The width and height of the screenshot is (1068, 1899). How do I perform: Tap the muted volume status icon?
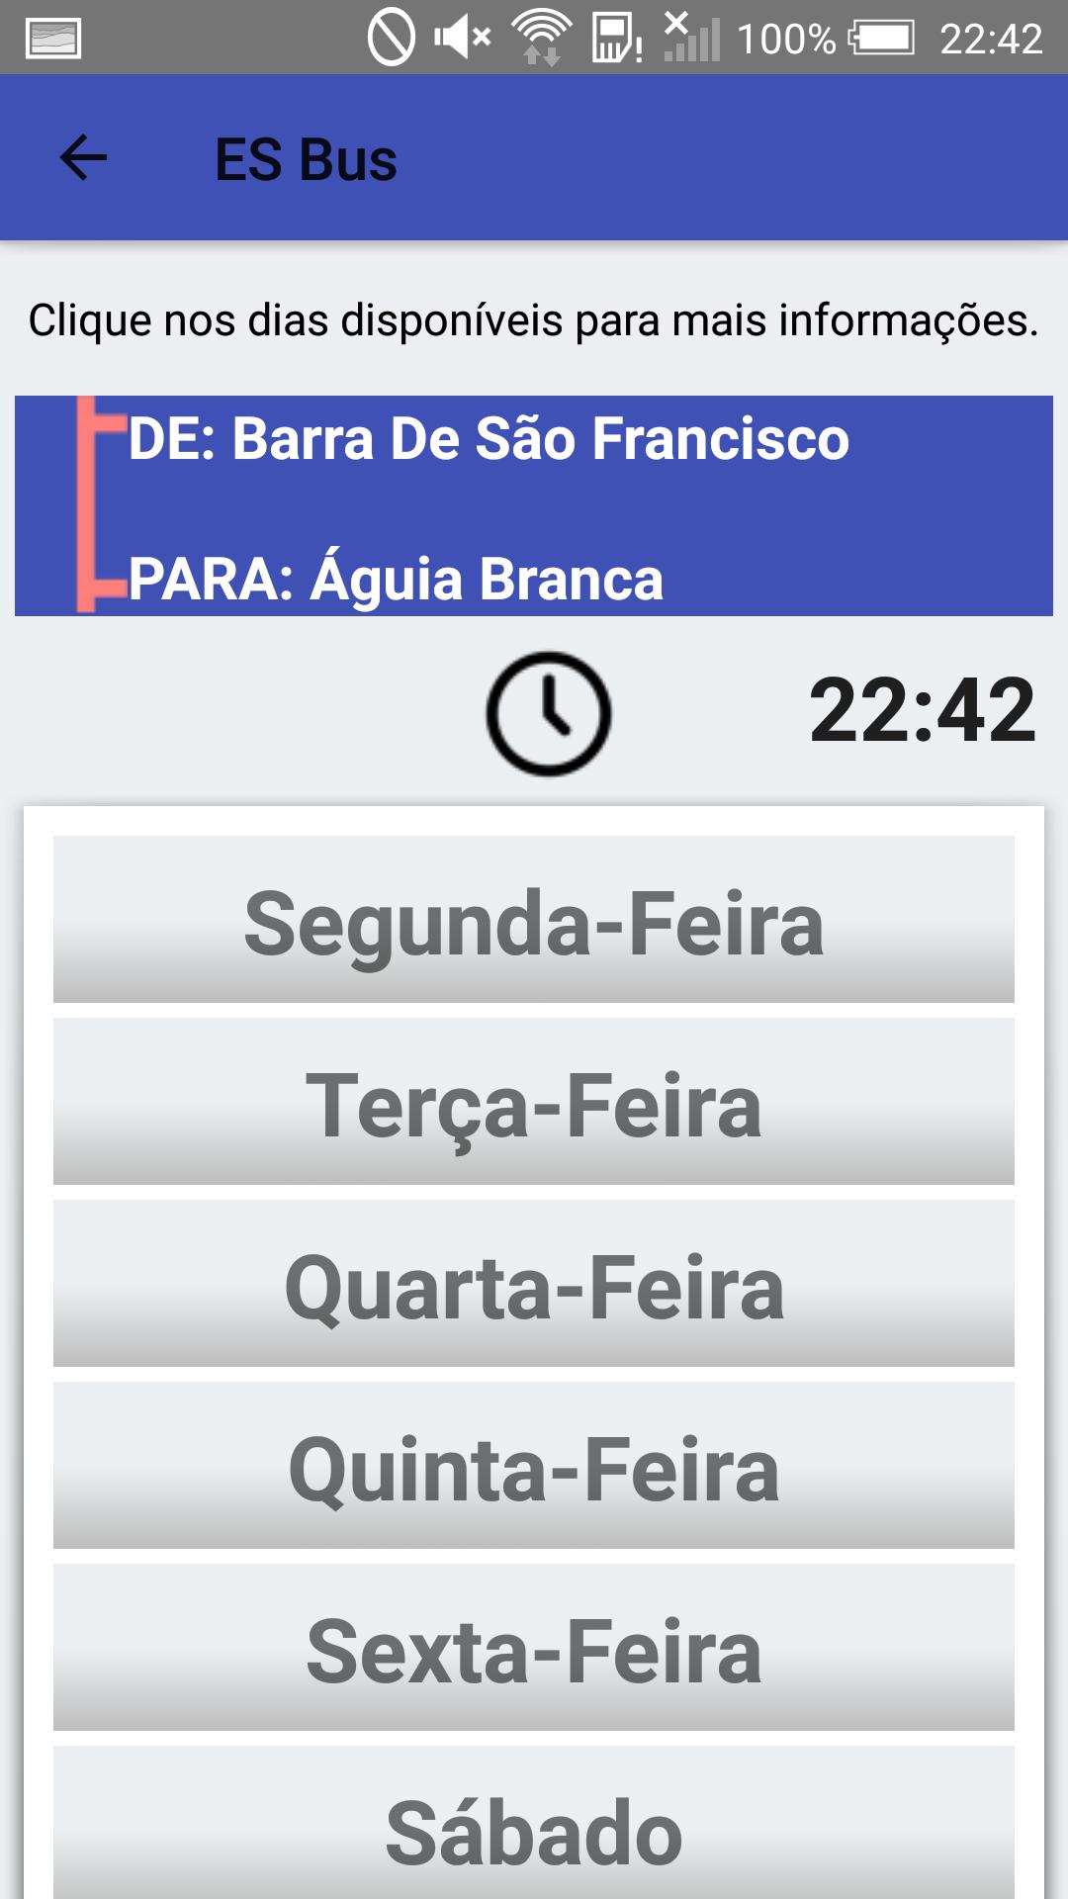[x=463, y=38]
